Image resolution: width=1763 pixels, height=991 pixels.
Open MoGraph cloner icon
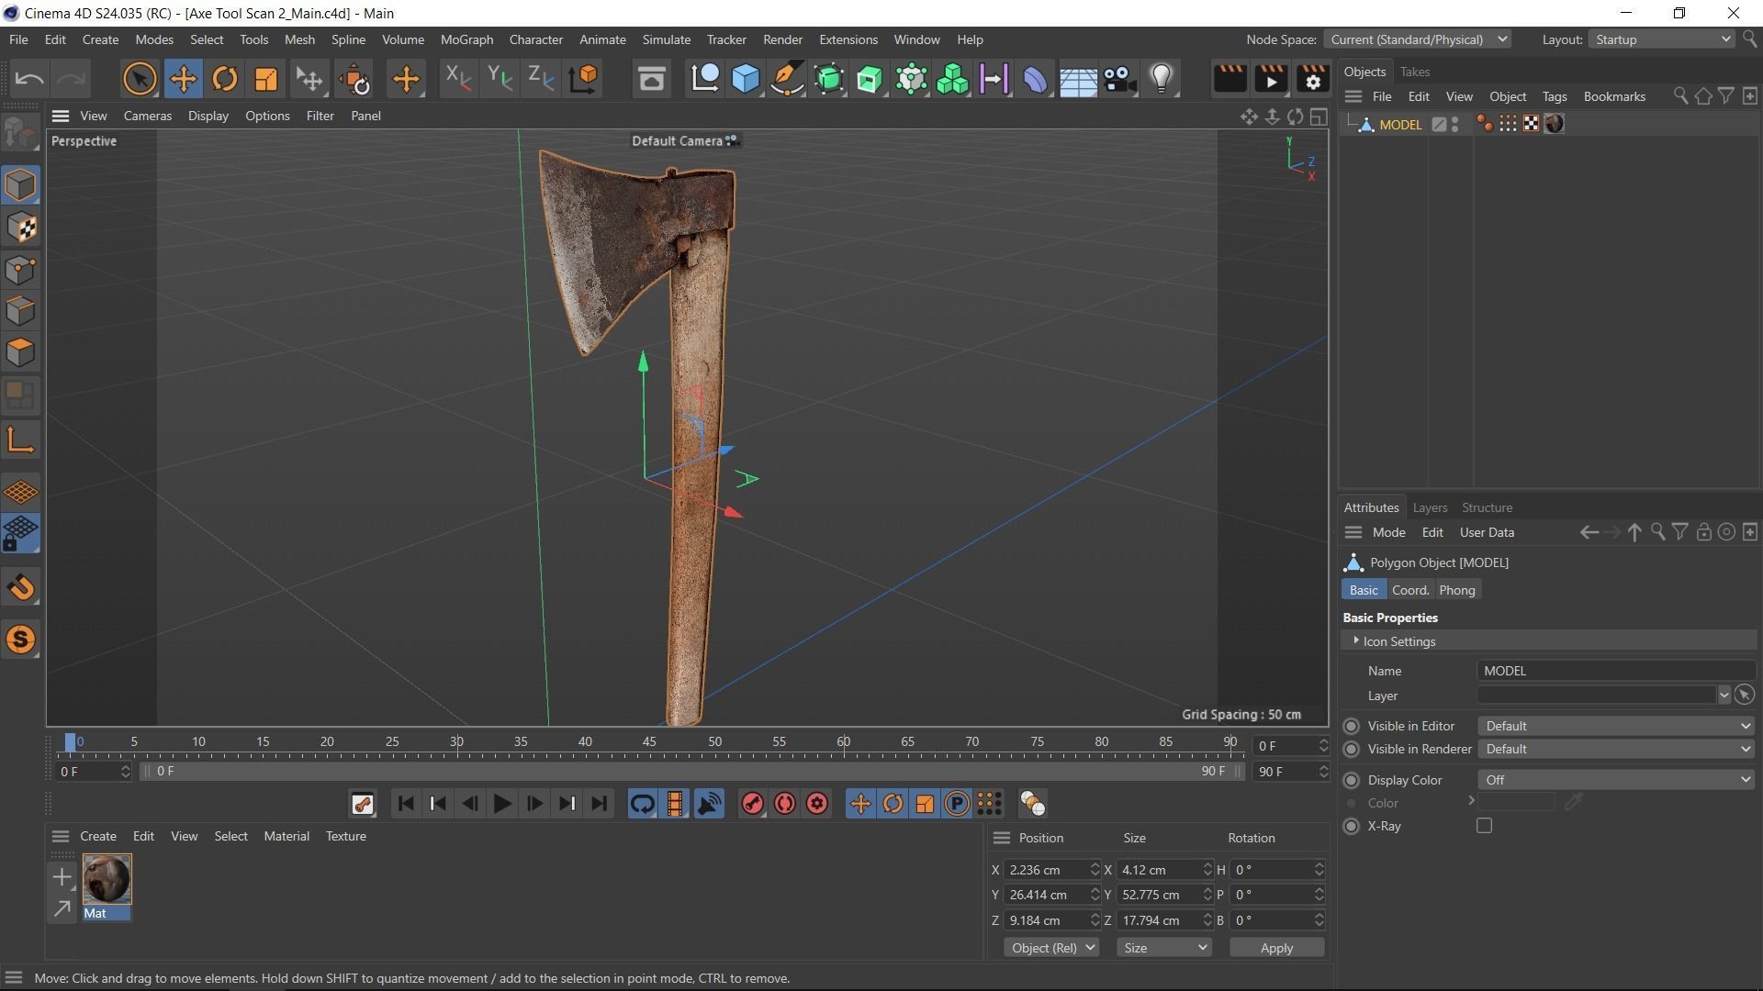pyautogui.click(x=952, y=79)
